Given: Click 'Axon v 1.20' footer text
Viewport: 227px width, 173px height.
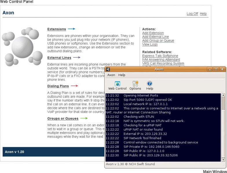Looking at the screenshot, I should (14, 152).
